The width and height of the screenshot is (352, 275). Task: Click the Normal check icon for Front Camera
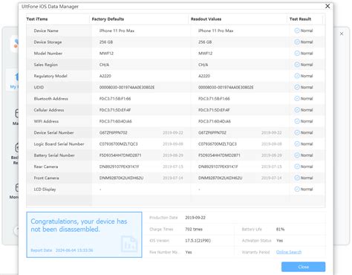point(297,178)
